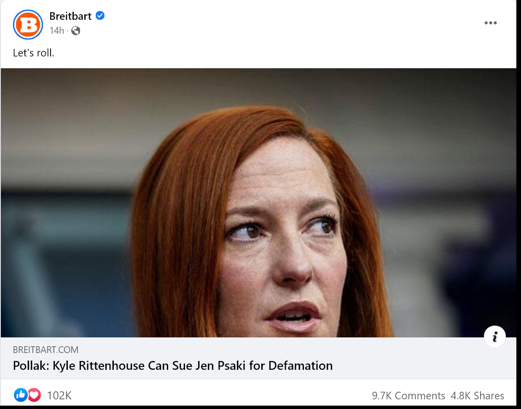Click the blue thumbs-up Like reaction icon
521x409 pixels.
(x=21, y=395)
